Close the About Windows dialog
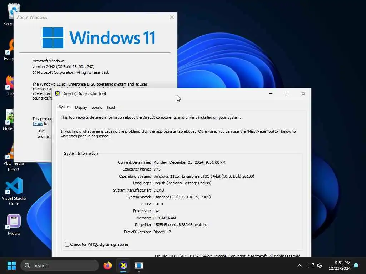The image size is (366, 274). (x=172, y=17)
